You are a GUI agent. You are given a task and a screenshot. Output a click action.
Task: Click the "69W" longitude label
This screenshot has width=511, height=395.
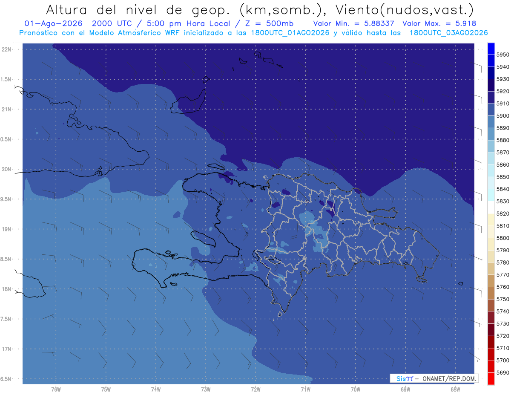pos(405,389)
